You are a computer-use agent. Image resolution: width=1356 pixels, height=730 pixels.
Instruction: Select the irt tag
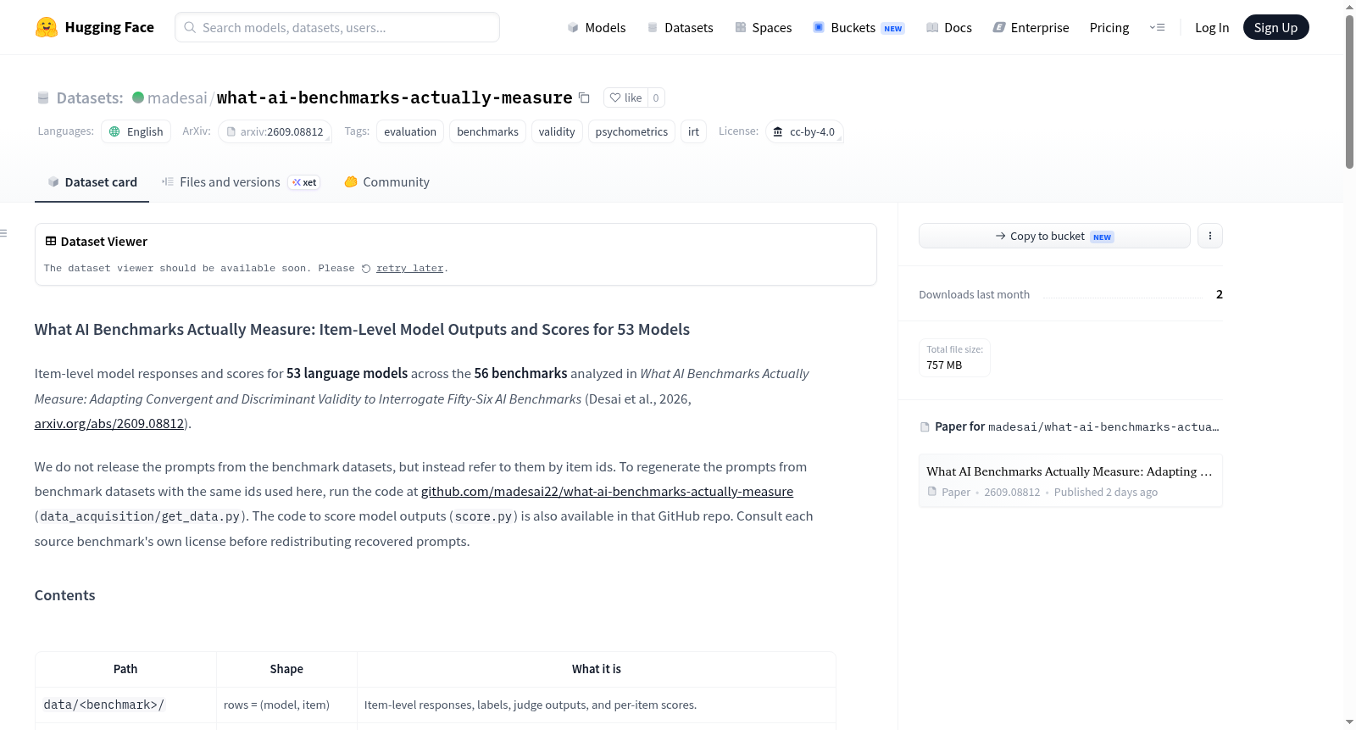(x=693, y=131)
